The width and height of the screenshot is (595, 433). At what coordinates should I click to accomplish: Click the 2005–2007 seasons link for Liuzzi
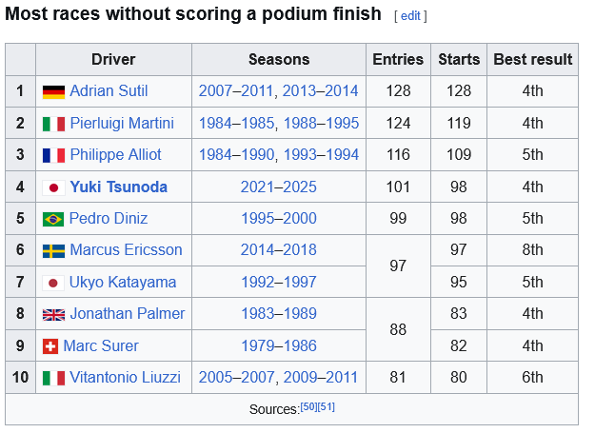tap(236, 377)
